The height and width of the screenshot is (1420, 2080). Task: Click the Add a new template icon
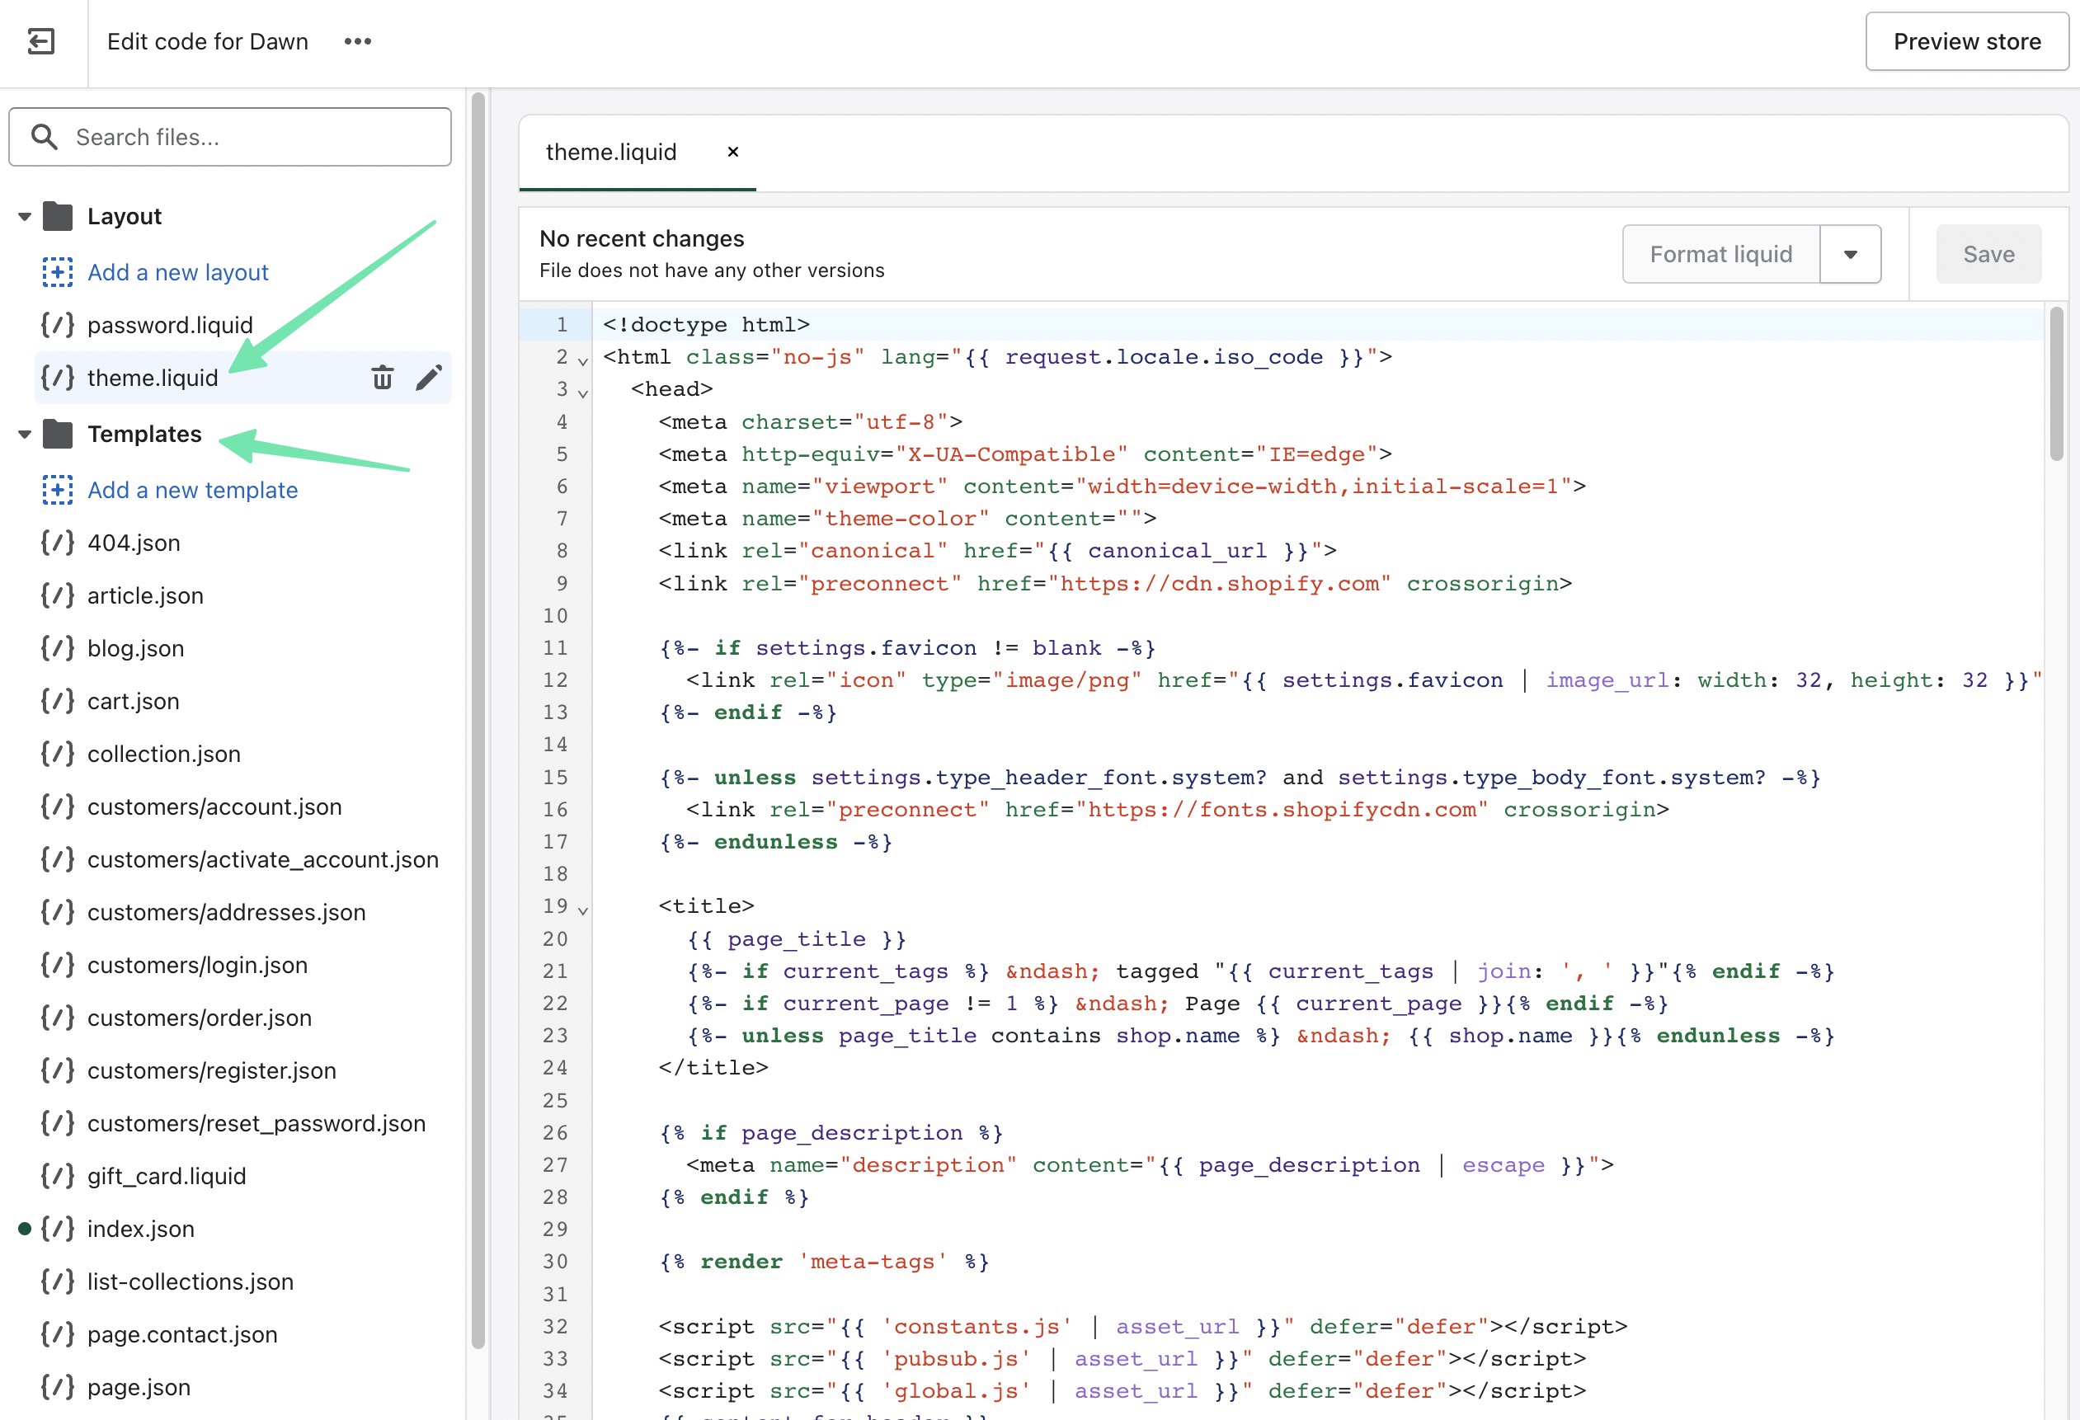(57, 490)
